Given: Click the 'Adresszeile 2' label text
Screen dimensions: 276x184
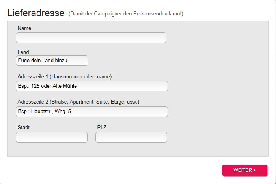Looking at the screenshot, I should [33, 102].
